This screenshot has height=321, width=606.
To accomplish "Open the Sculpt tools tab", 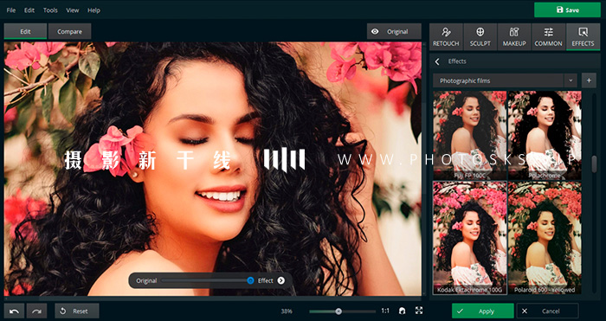I will pyautogui.click(x=480, y=36).
